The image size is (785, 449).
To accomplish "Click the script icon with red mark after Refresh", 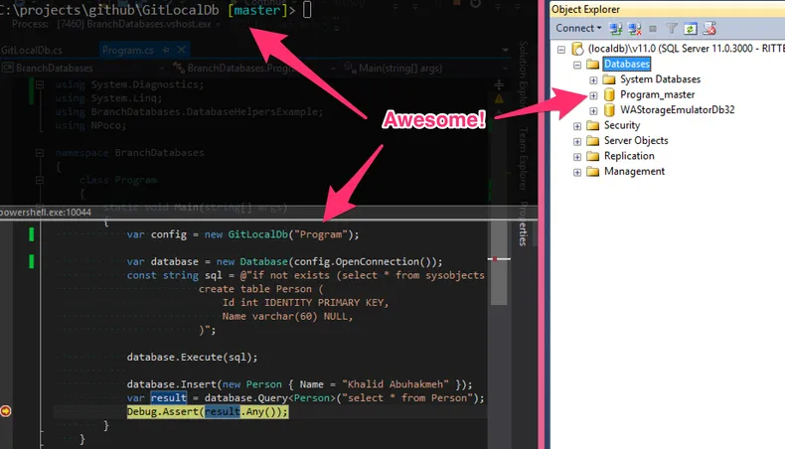I will pyautogui.click(x=708, y=29).
